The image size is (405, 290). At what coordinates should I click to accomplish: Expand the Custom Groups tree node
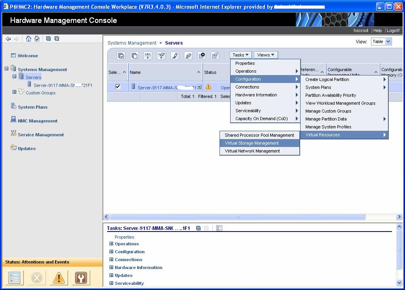pyautogui.click(x=15, y=92)
